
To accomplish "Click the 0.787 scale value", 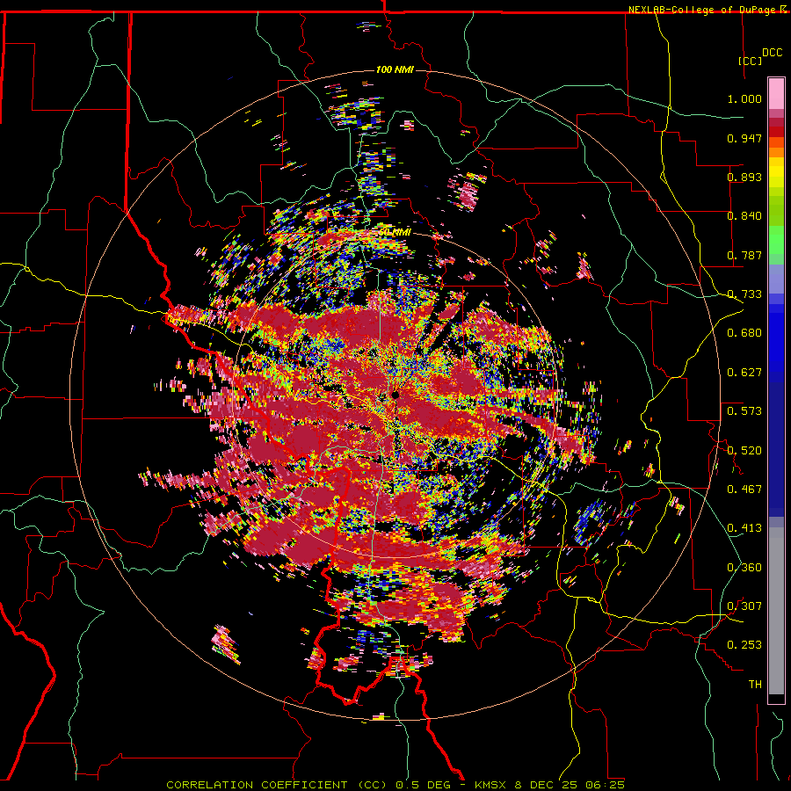I will 744,255.
